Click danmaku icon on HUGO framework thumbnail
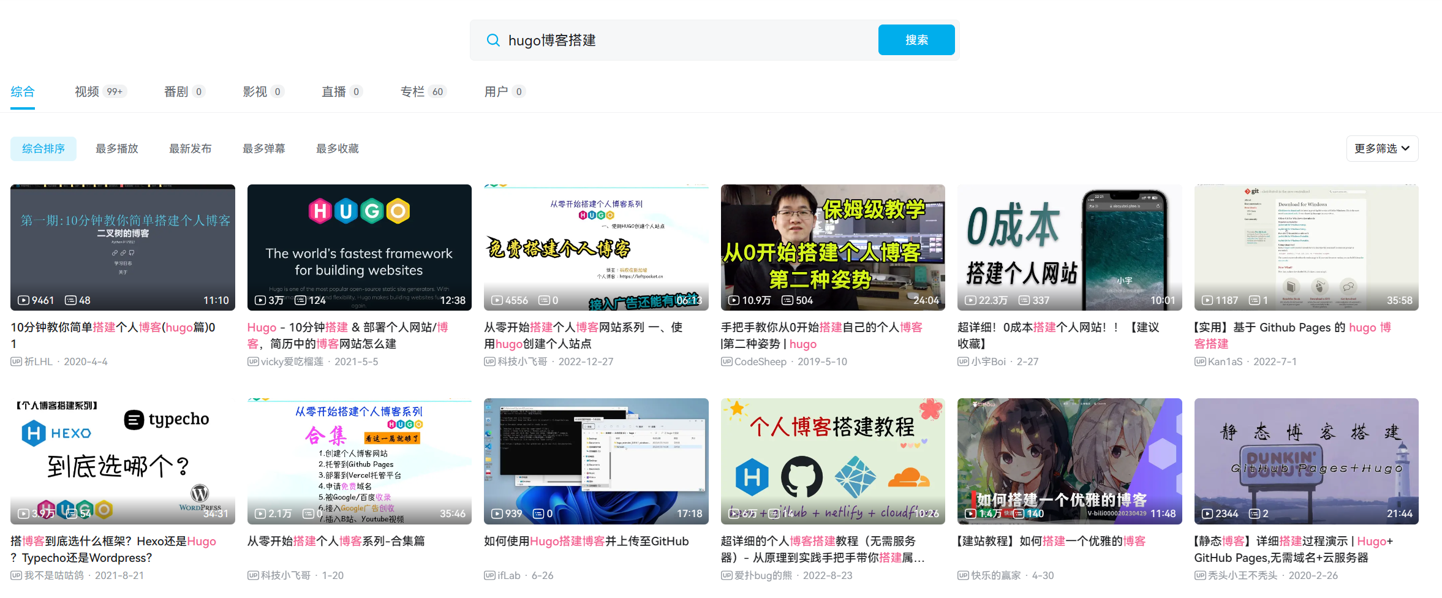The width and height of the screenshot is (1442, 598). pyautogui.click(x=301, y=300)
